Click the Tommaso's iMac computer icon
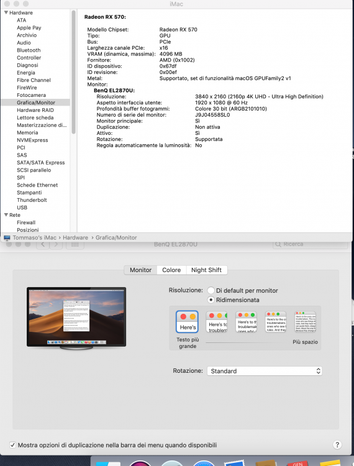 (7, 238)
